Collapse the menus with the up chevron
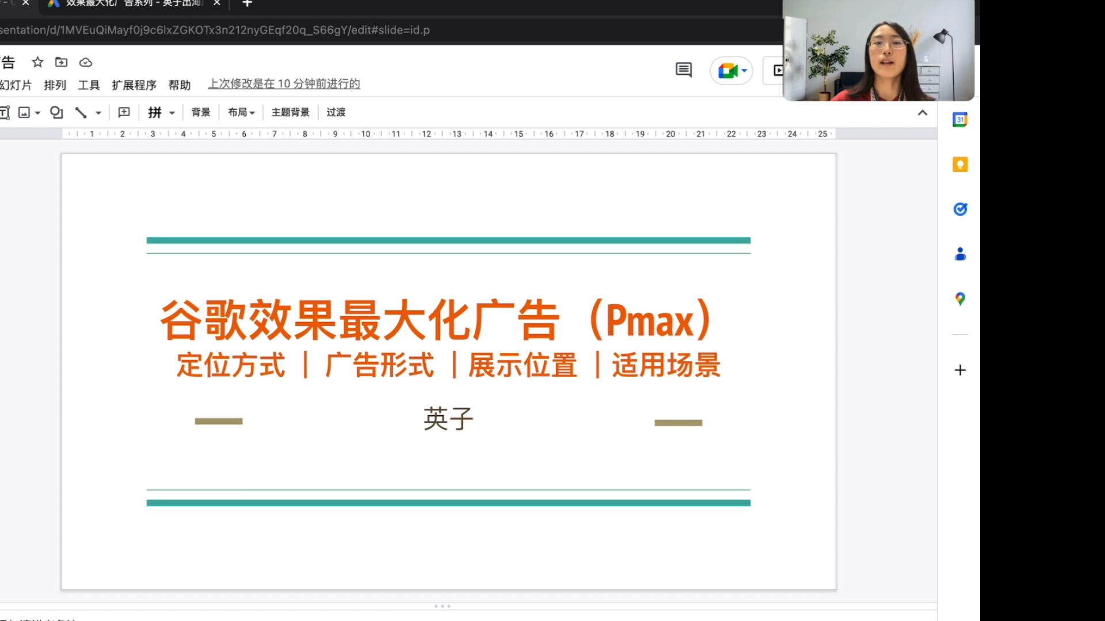Viewport: 1105px width, 621px height. pyautogui.click(x=923, y=113)
